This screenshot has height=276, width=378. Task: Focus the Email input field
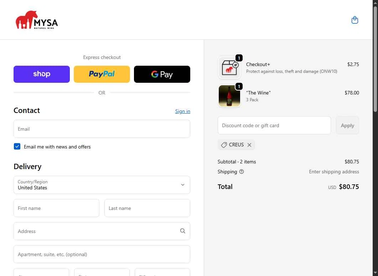[x=102, y=129]
